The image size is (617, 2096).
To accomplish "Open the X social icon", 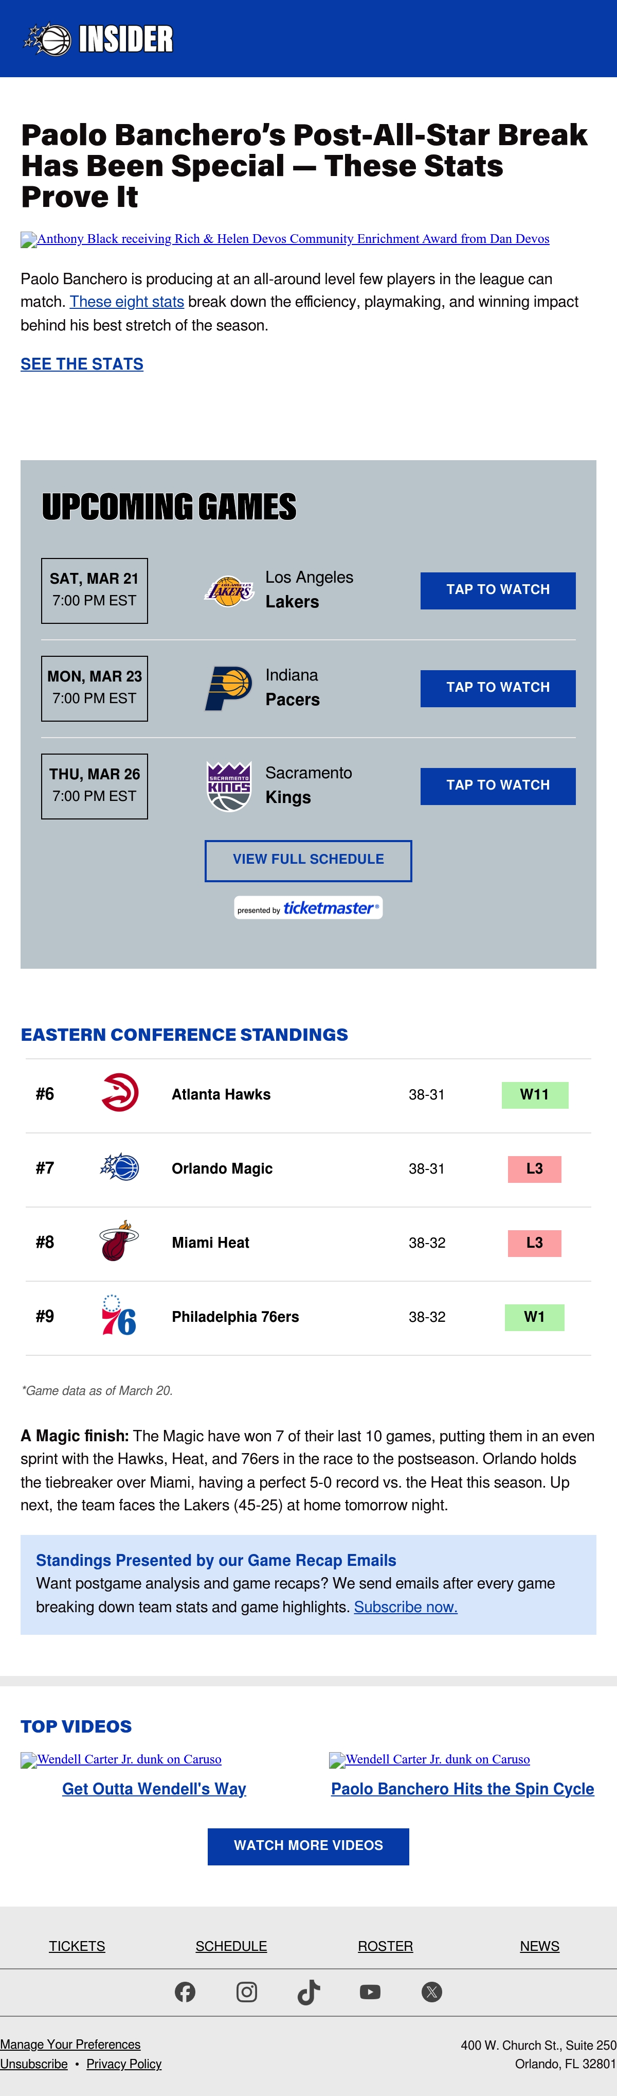I will point(432,1991).
